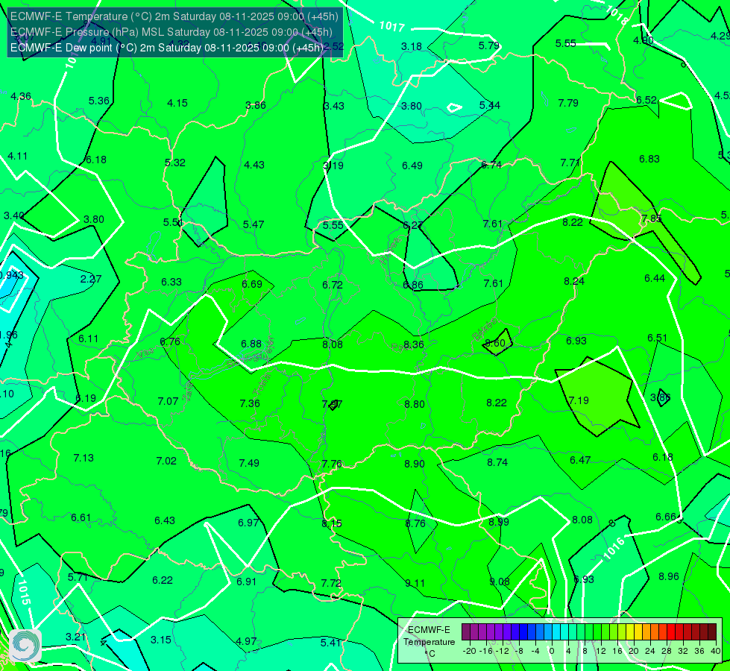The height and width of the screenshot is (671, 730).
Task: Click the 7.07 temperature value
Action: click(168, 401)
